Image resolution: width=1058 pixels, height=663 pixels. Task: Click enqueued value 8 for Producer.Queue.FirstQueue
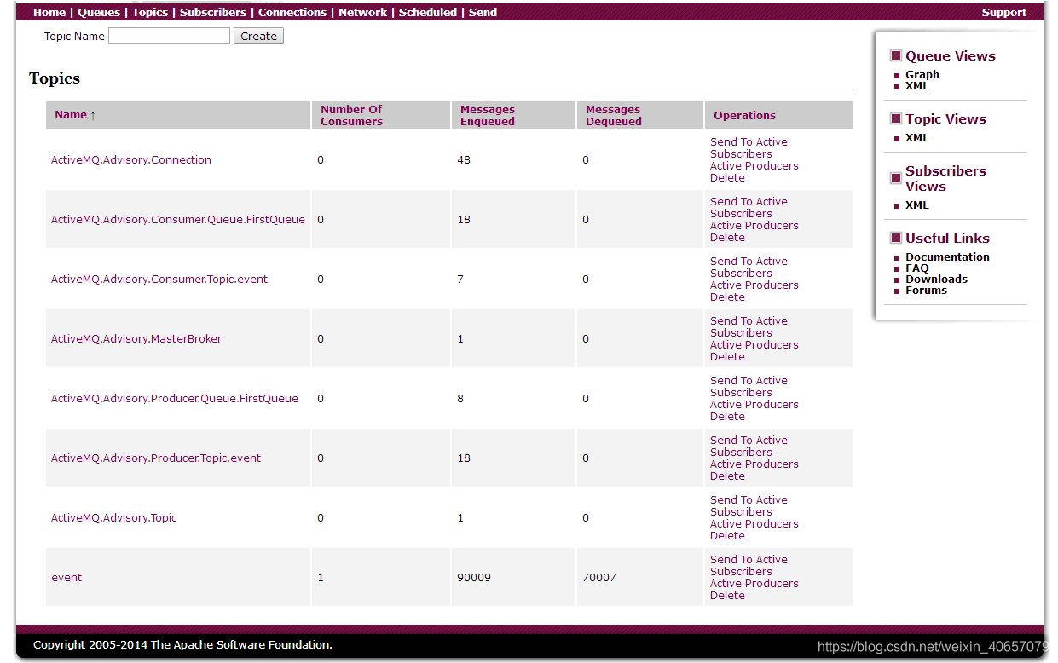[460, 398]
